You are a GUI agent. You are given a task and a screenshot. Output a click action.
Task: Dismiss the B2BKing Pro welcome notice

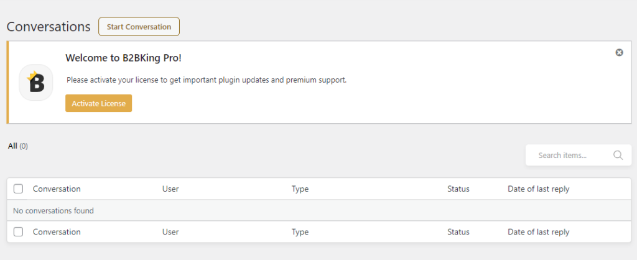click(619, 52)
